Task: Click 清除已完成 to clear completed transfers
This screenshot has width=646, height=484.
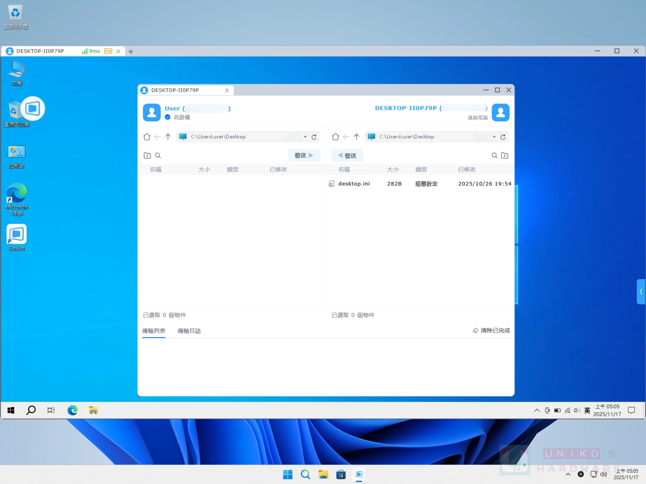Action: click(491, 330)
